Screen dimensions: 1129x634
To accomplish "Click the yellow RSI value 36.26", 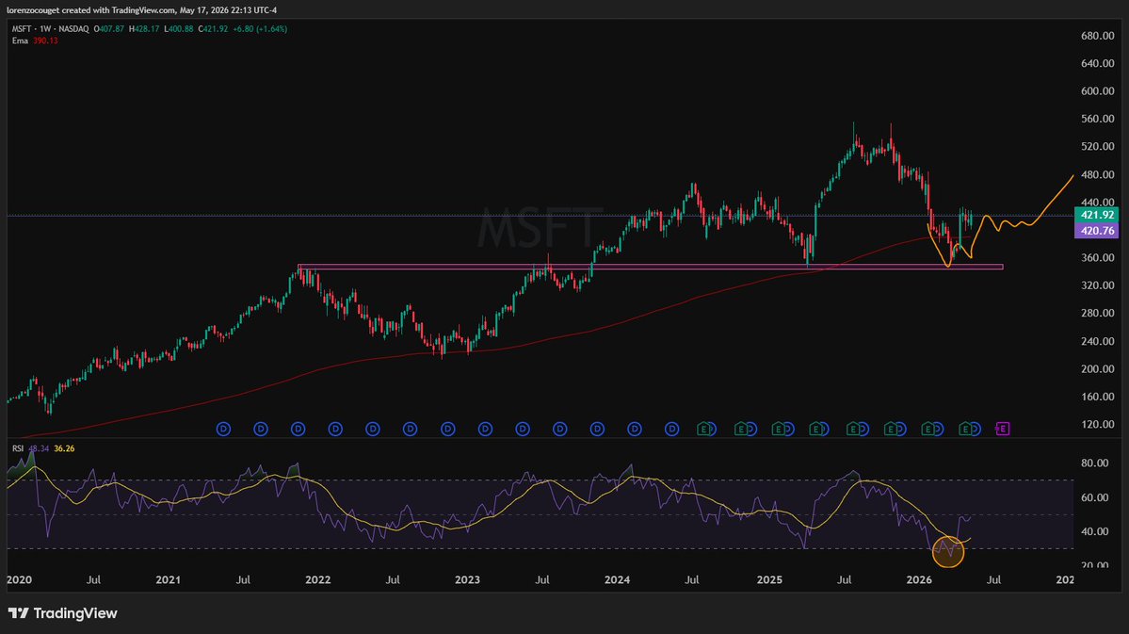I will pos(64,448).
